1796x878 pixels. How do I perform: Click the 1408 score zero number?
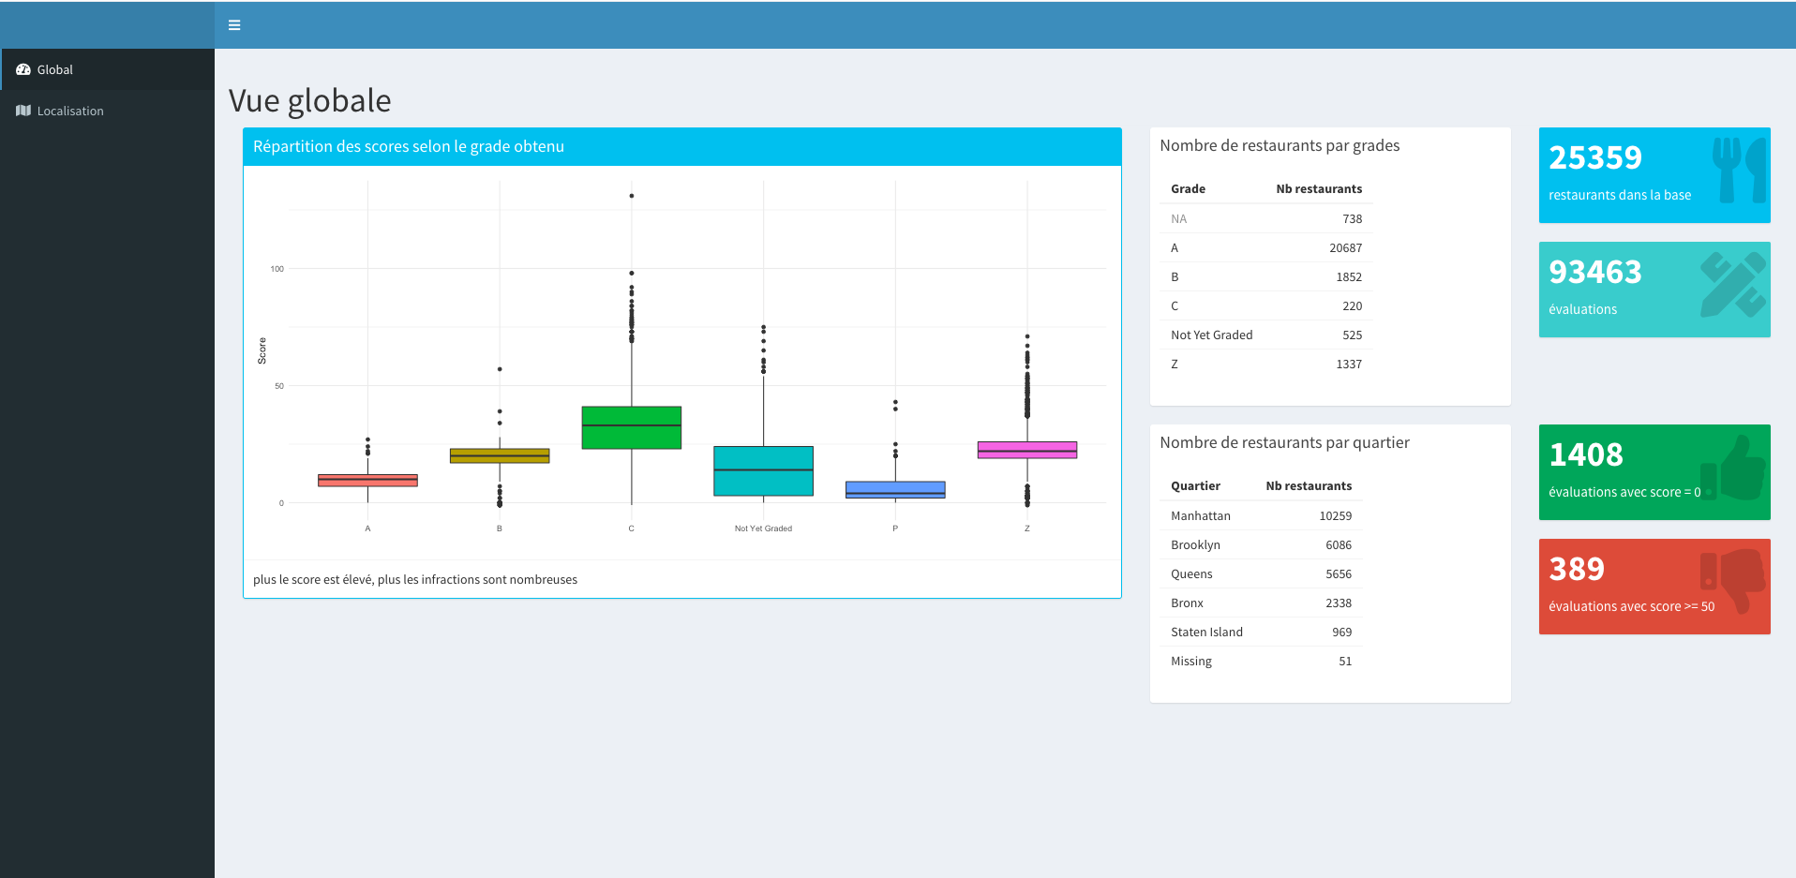(1586, 454)
